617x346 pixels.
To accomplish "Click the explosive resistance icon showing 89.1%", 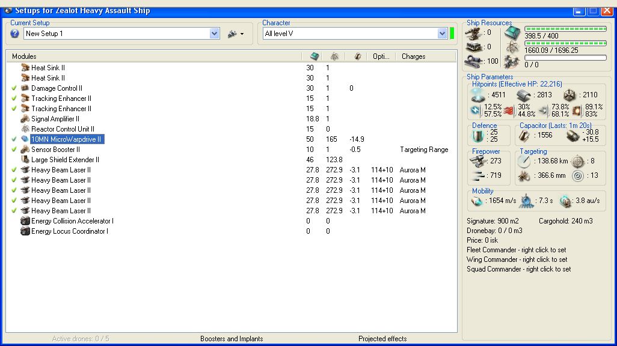I will [x=577, y=111].
